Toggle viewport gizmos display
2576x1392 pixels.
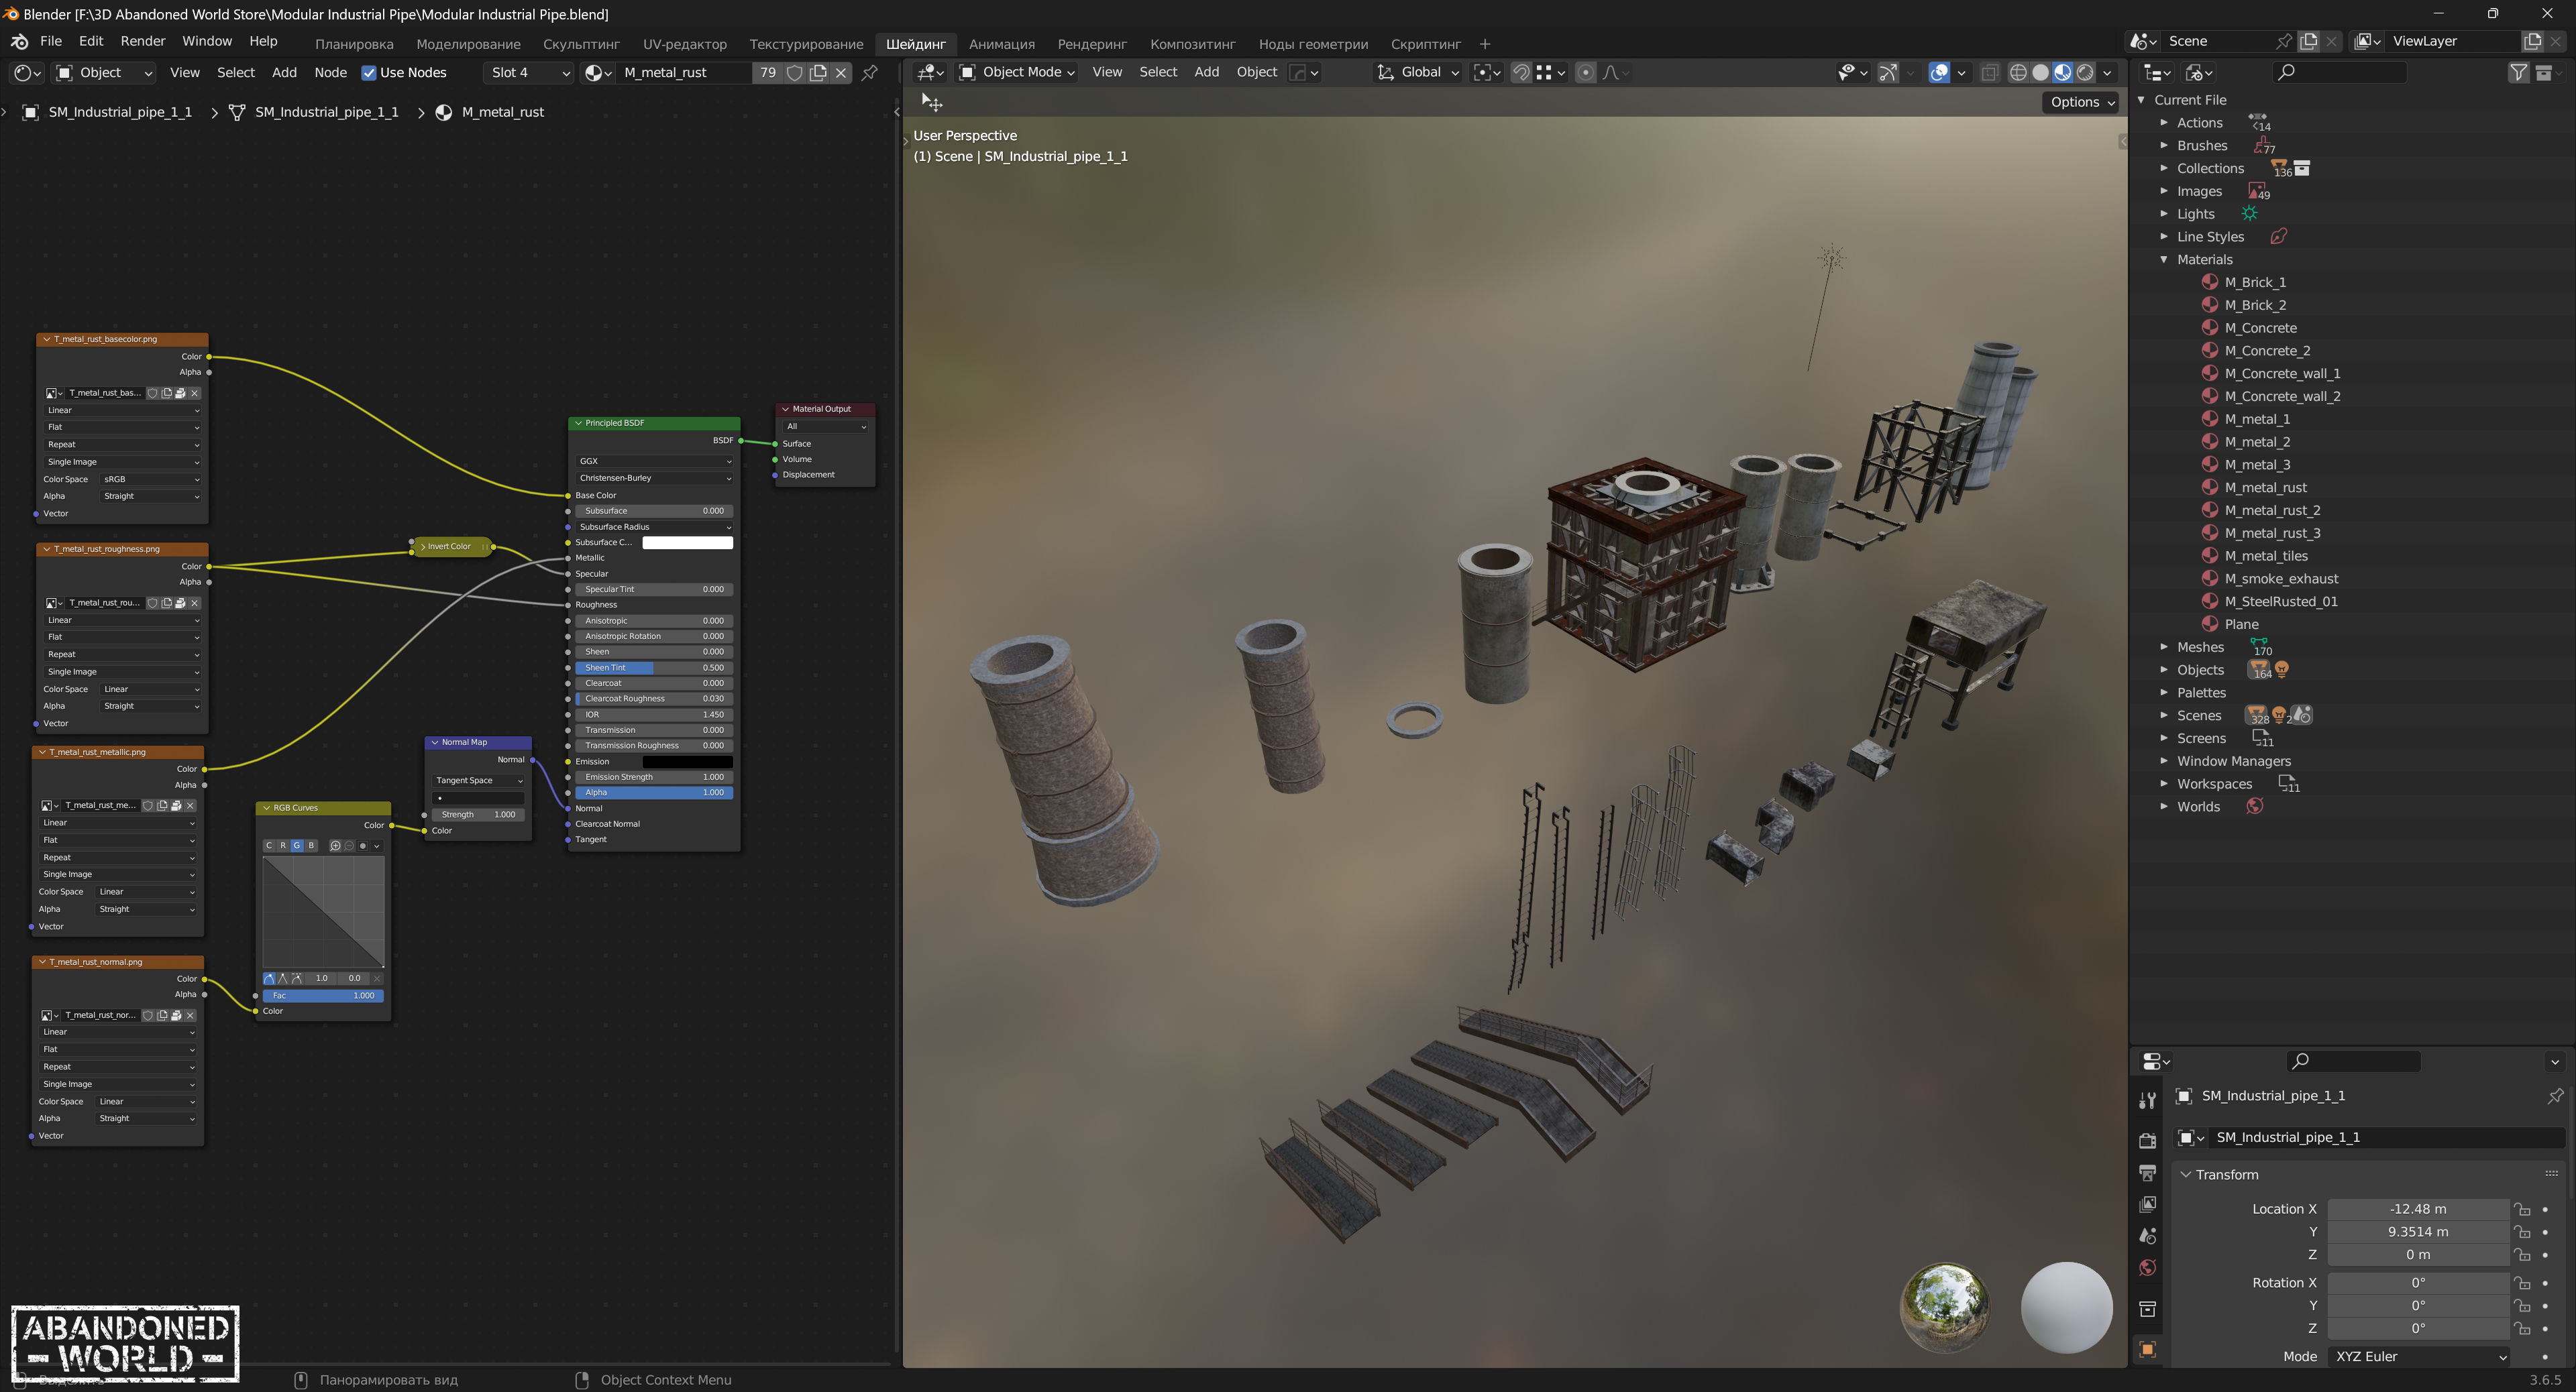click(1887, 73)
